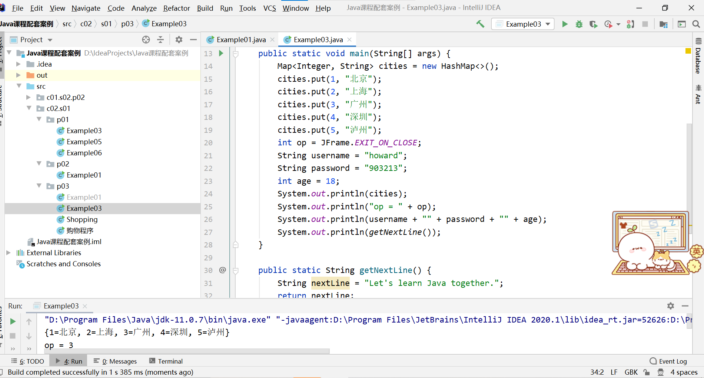Collapse the c02.s01 package
This screenshot has width=704, height=378.
(x=29, y=108)
